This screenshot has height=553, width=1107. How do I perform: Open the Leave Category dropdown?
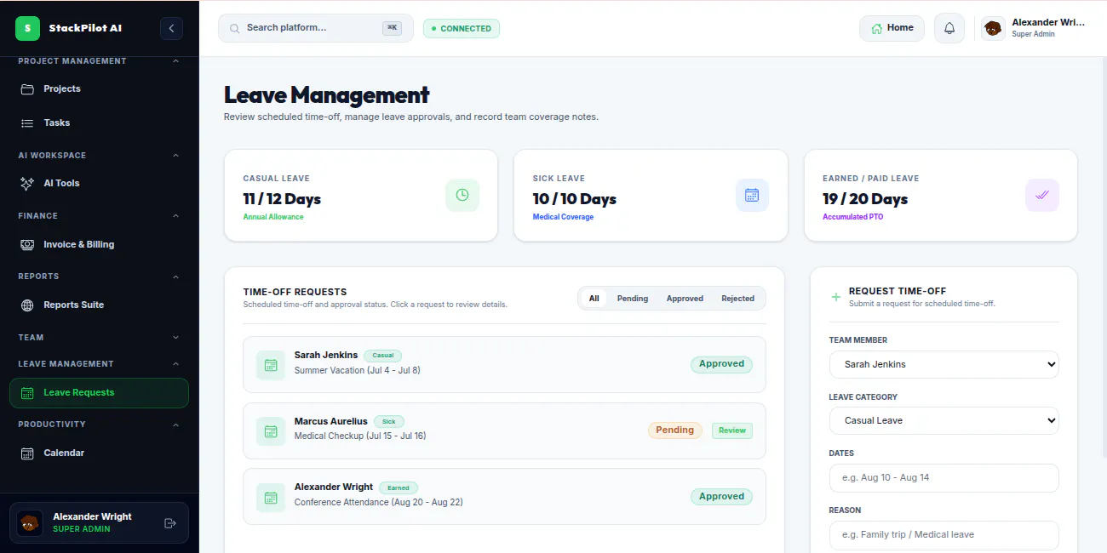(944, 420)
